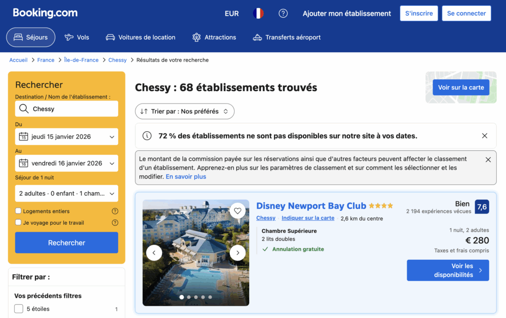Screen dimensions: 506x318
Task: Click Chambre Supérieure room name
Action: (x=289, y=231)
